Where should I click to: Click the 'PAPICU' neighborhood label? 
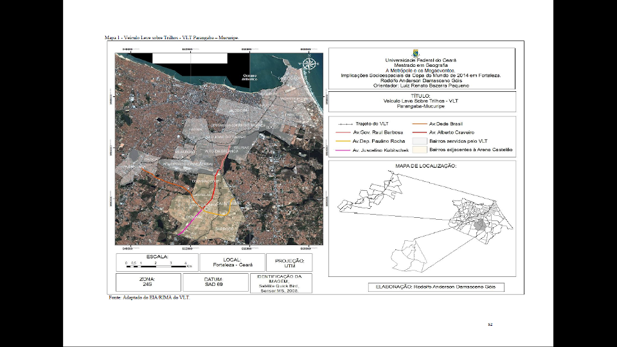292,114
